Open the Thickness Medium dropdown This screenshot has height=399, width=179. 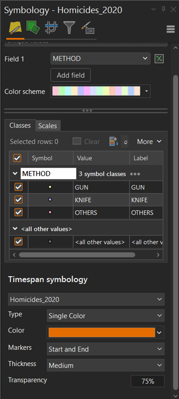[x=106, y=365]
